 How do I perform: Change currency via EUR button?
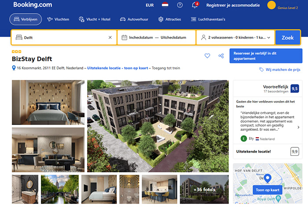150,5
